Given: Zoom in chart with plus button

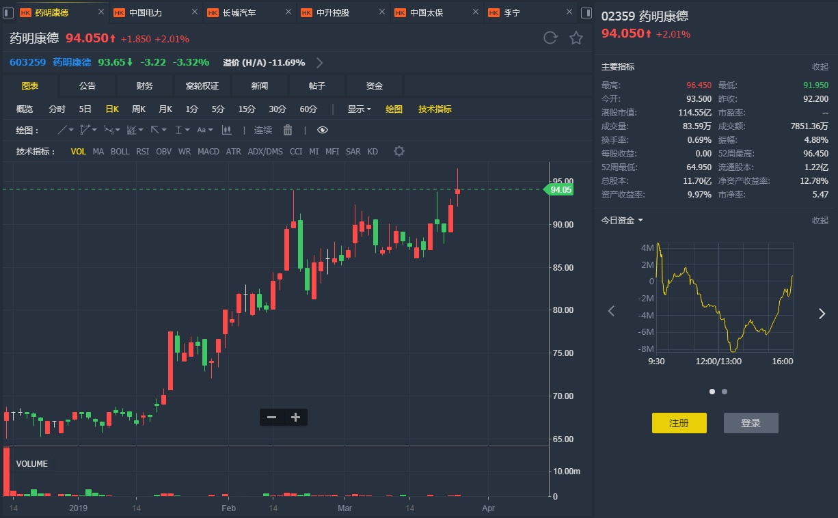Looking at the screenshot, I should (x=295, y=417).
